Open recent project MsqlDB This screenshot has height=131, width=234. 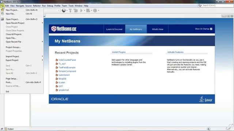tap(62, 79)
